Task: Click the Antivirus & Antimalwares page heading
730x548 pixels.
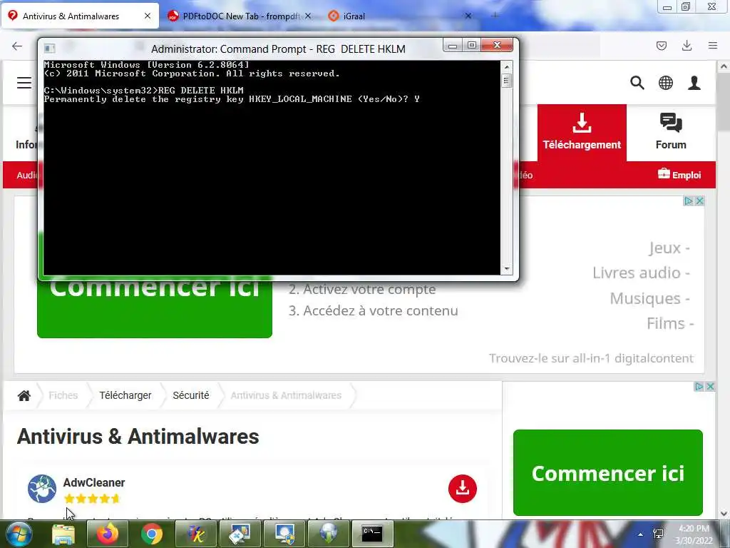Action: click(x=138, y=437)
